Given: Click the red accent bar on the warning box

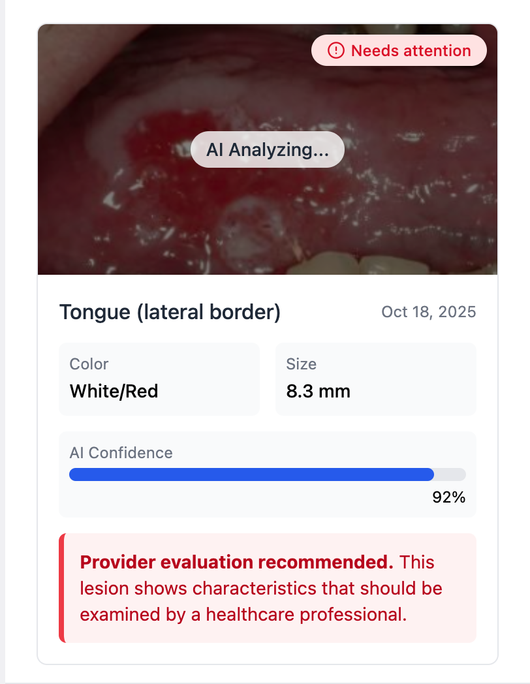Looking at the screenshot, I should click(61, 587).
